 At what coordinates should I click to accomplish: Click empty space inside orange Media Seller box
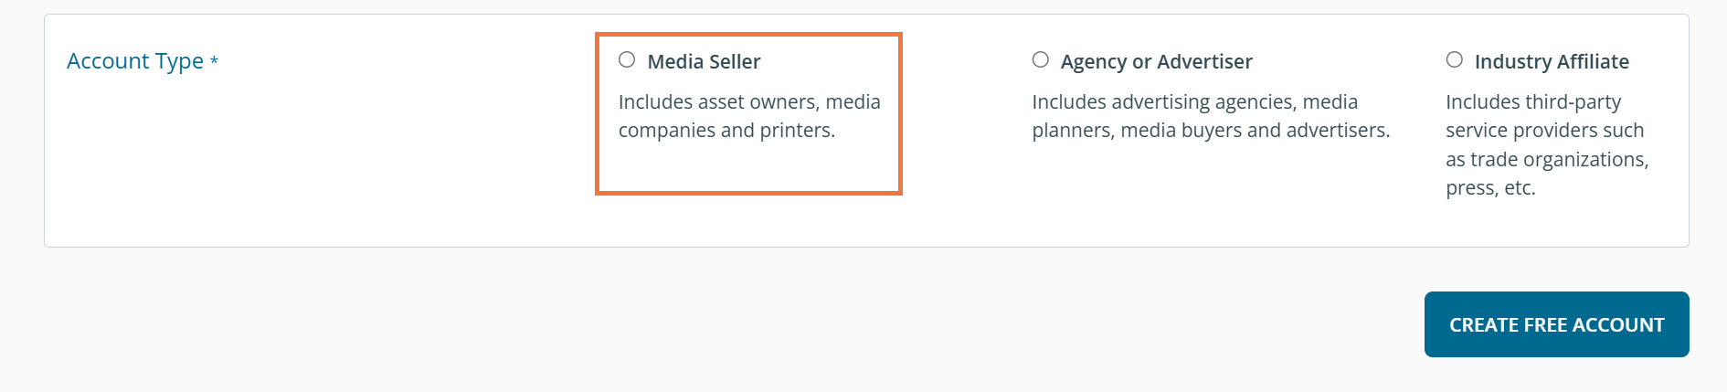pyautogui.click(x=749, y=169)
